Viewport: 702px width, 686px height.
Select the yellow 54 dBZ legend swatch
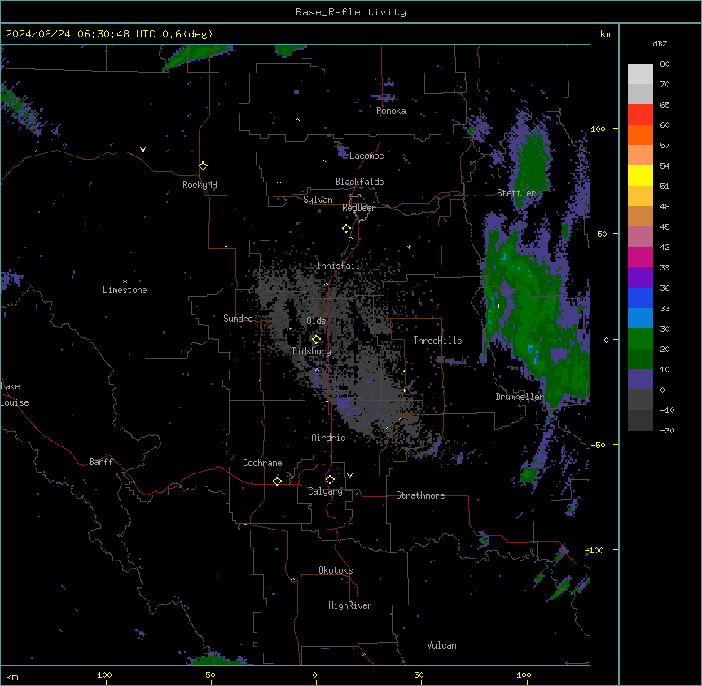tap(640, 175)
